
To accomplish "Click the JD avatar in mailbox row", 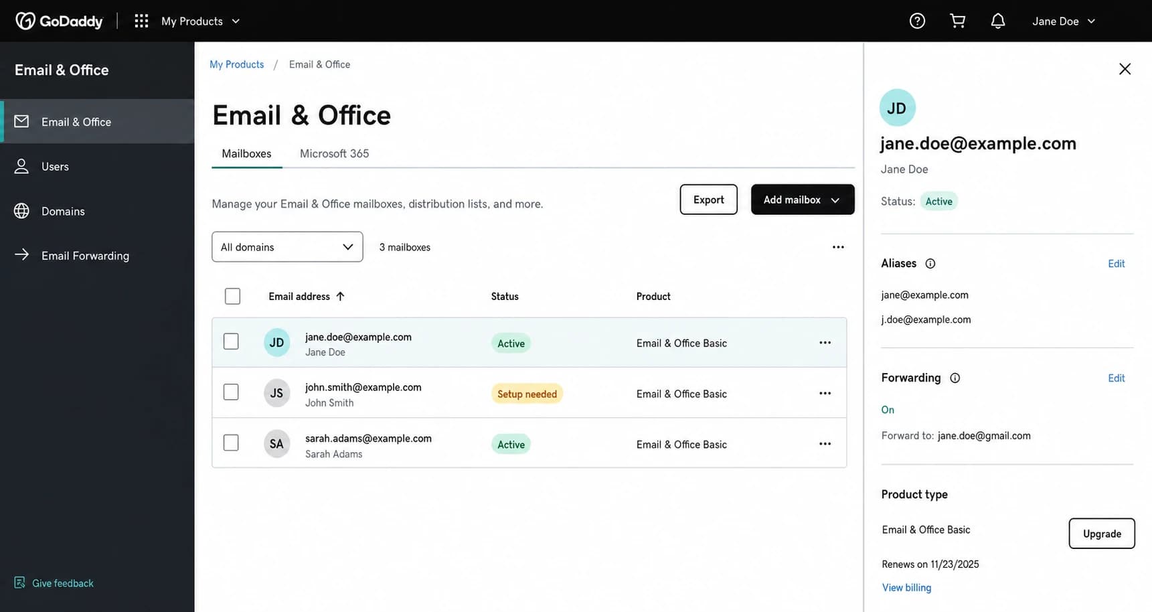I will click(276, 342).
